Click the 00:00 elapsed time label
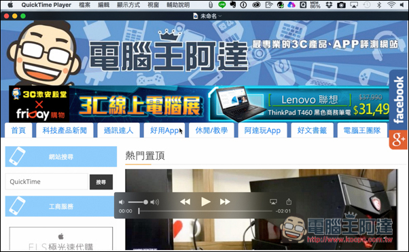This screenshot has height=252, width=409. pos(126,211)
